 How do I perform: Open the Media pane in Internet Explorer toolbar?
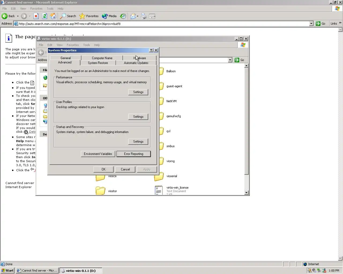(109, 16)
